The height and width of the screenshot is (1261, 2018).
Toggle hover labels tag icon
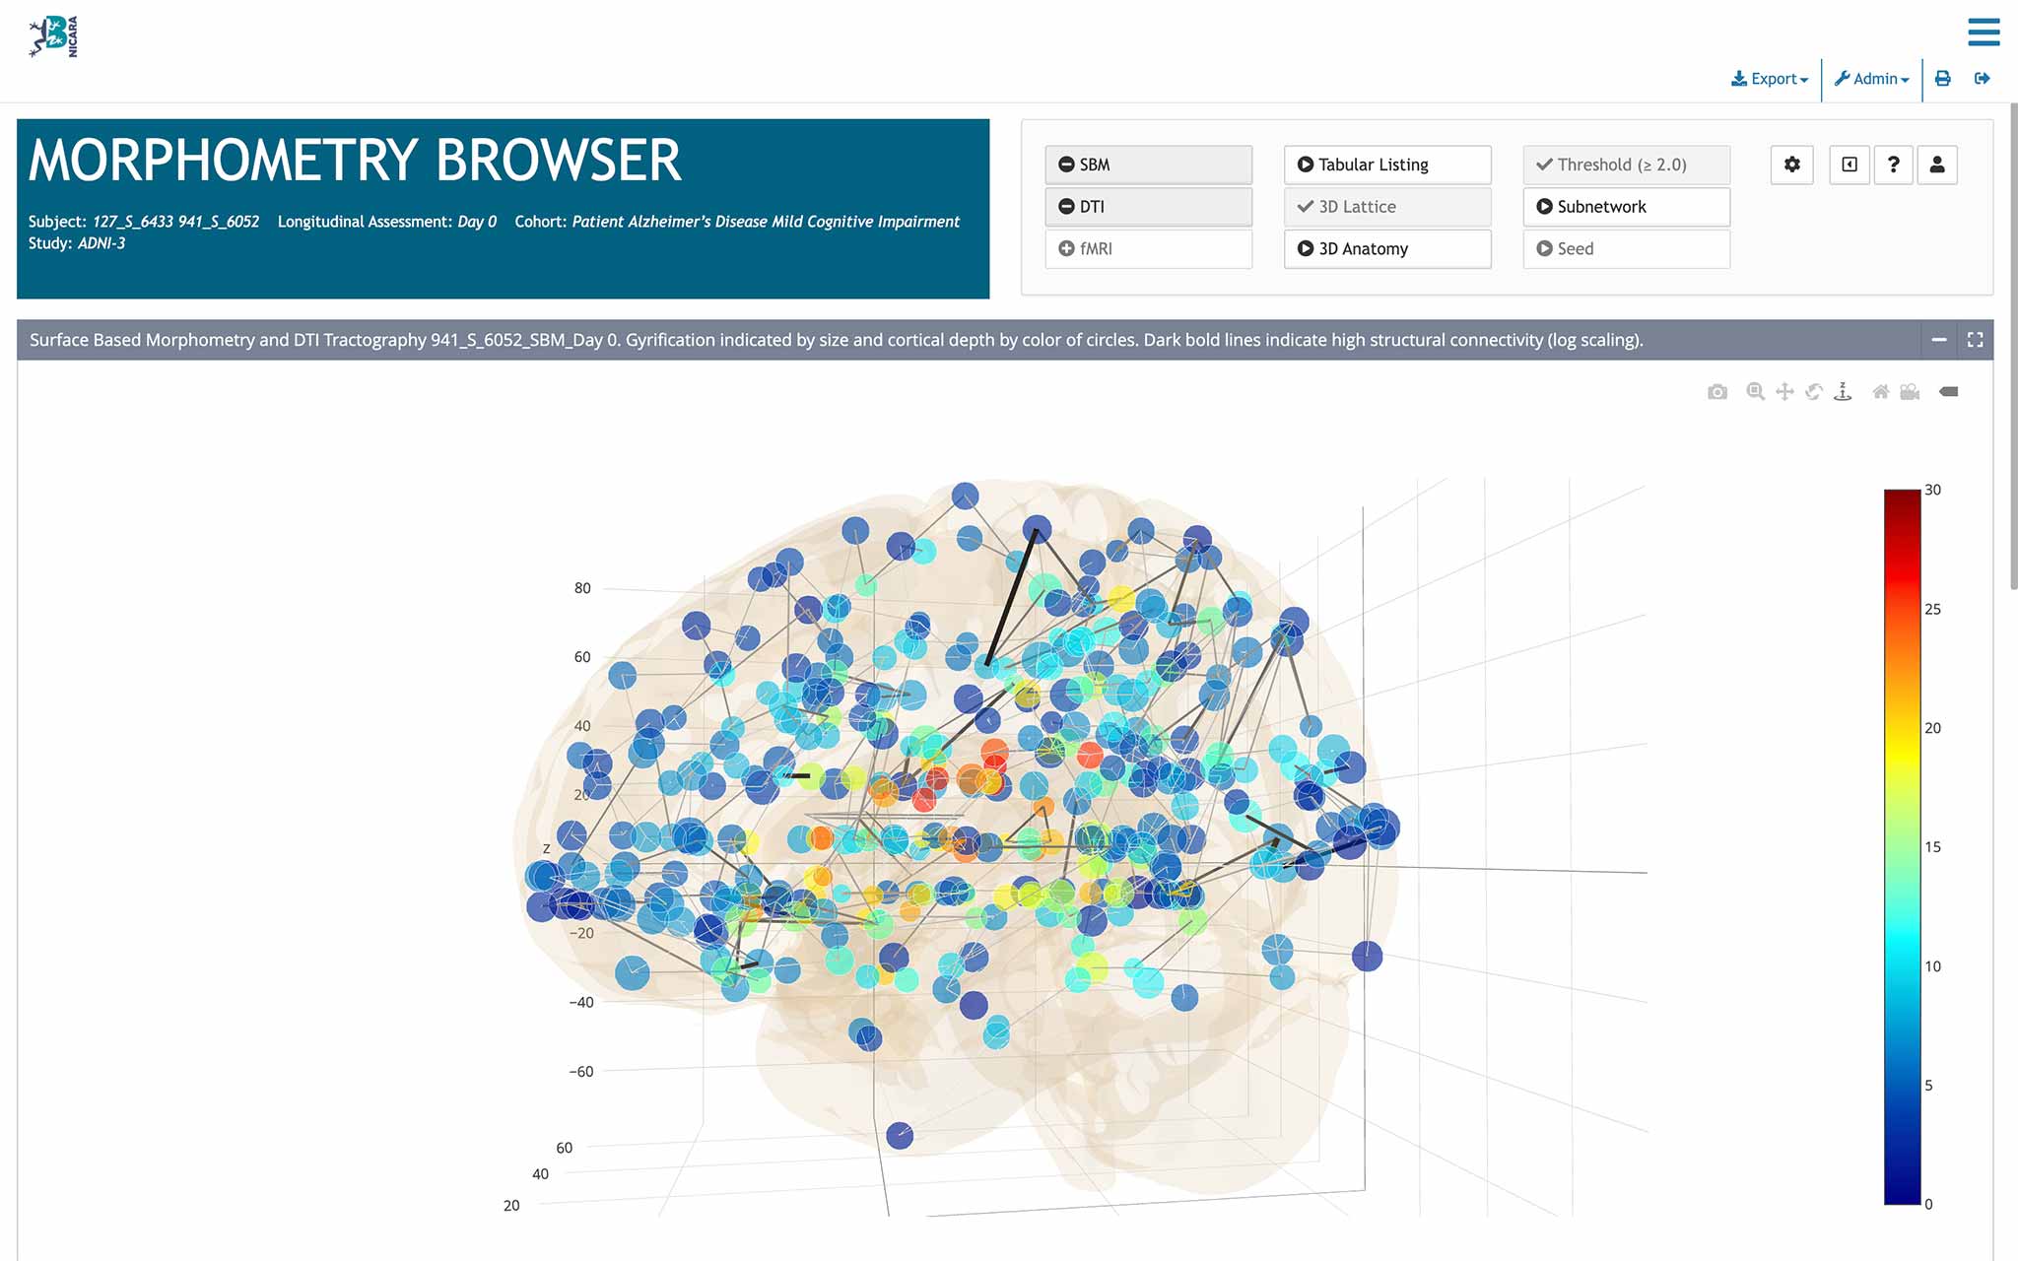[1948, 392]
